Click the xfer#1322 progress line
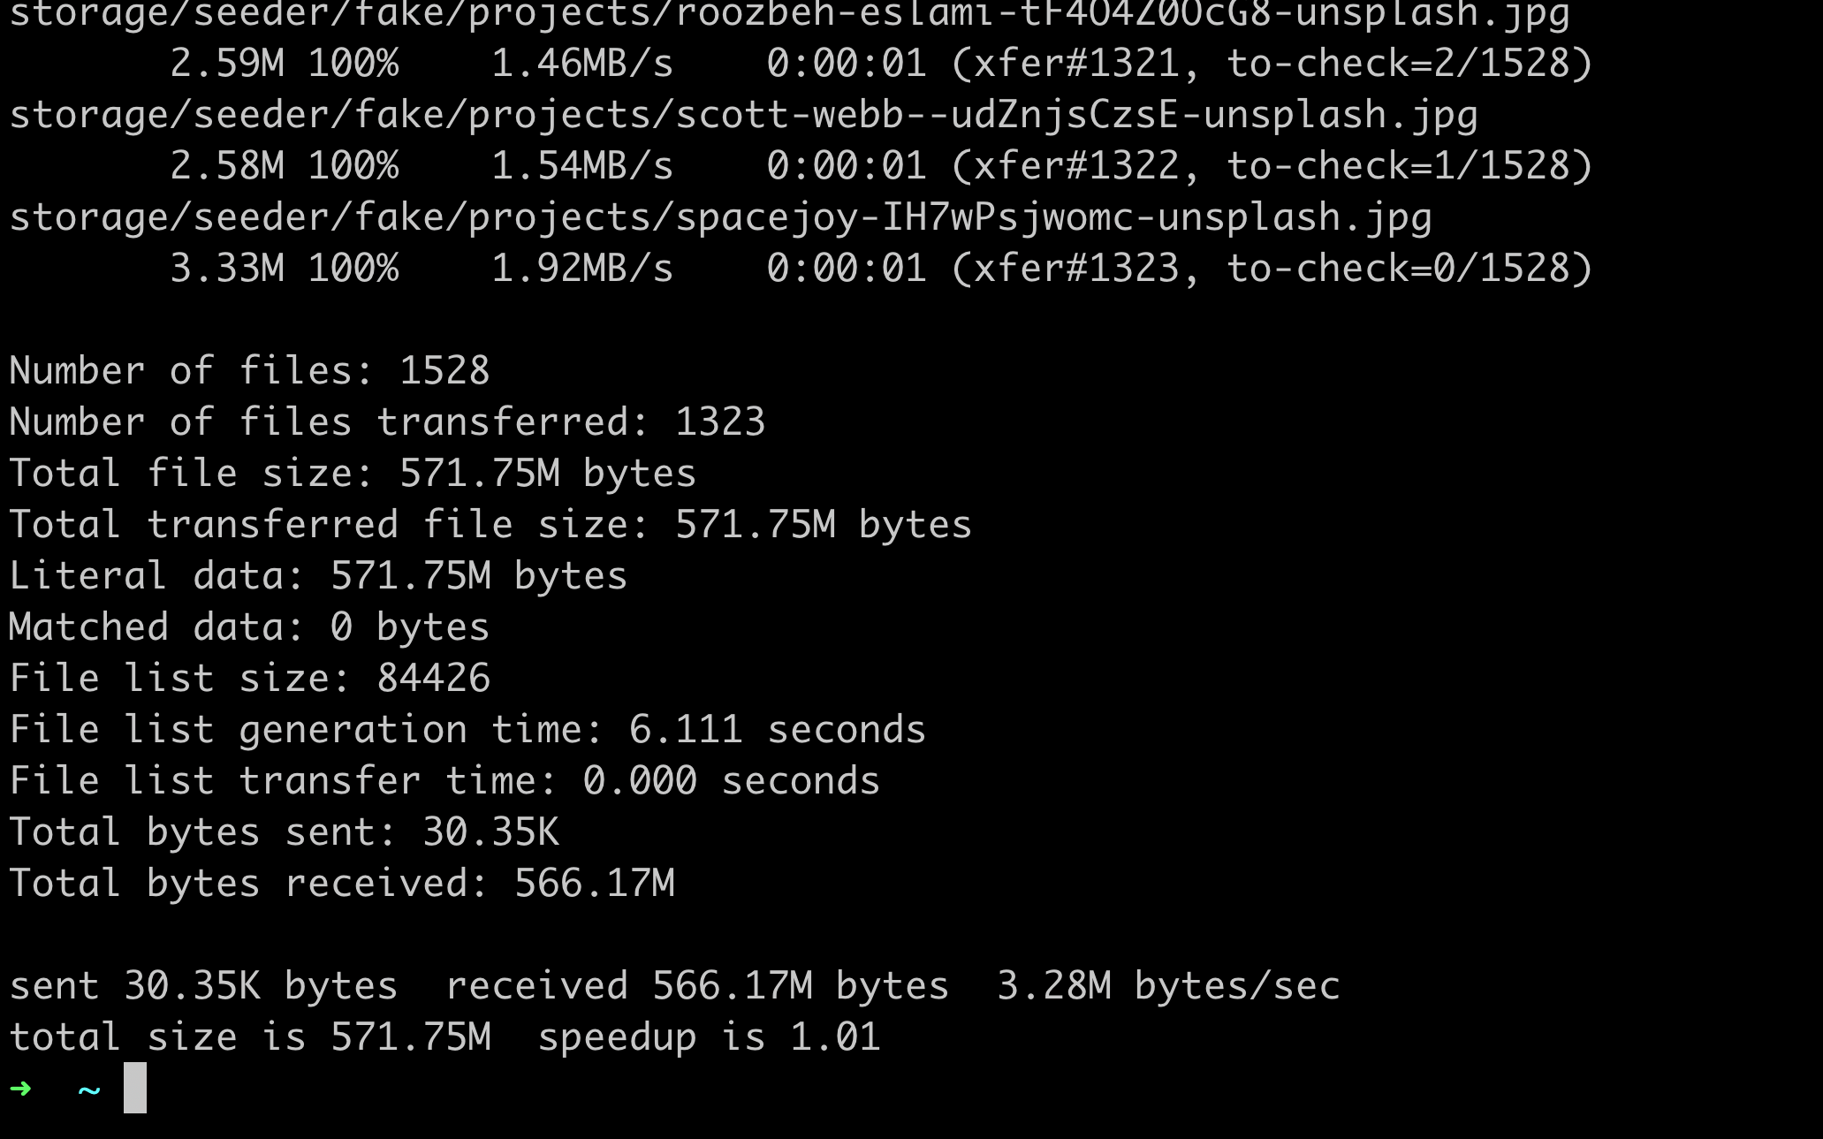The image size is (1823, 1139). (x=881, y=166)
